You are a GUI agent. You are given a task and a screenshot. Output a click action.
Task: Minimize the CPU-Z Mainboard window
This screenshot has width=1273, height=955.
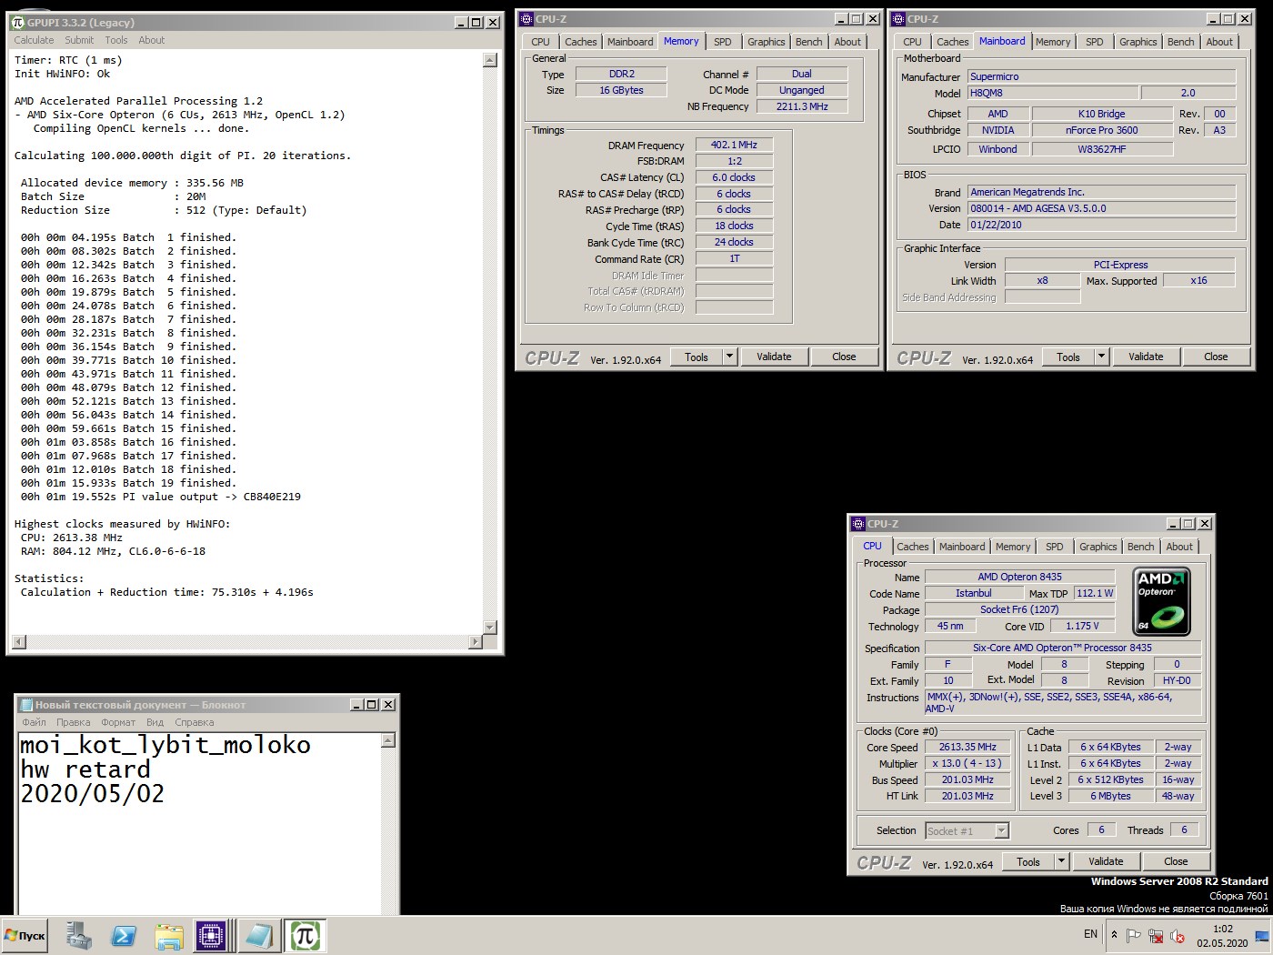pyautogui.click(x=1213, y=18)
